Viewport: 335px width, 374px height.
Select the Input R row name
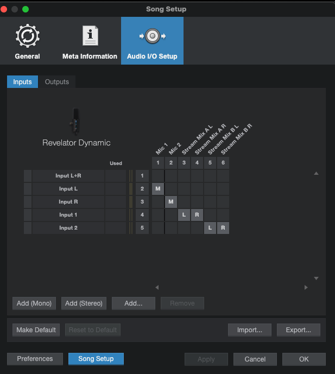point(68,202)
